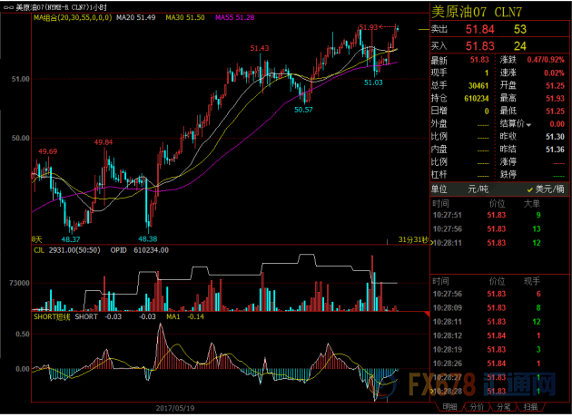Click the SHORT短线 indicator name
Viewport: 572px width, 417px height.
click(52, 317)
